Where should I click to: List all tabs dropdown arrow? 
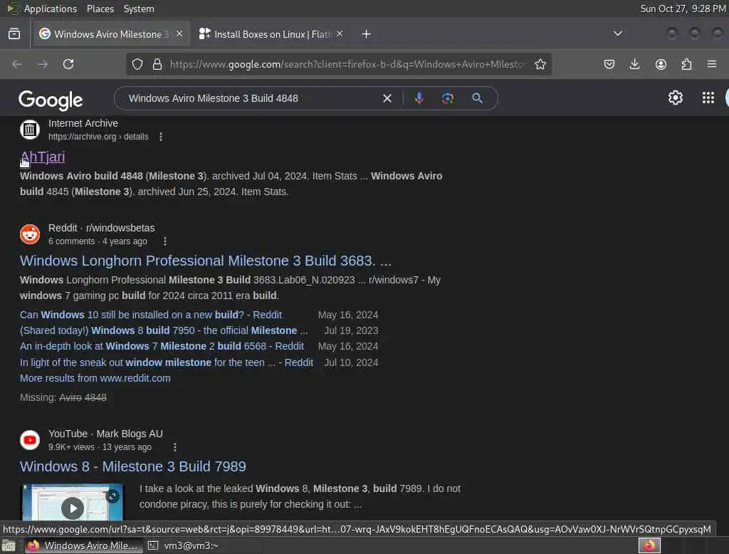click(x=618, y=33)
